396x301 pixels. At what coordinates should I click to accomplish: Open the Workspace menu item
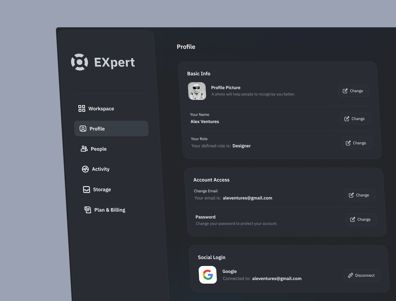(x=110, y=108)
